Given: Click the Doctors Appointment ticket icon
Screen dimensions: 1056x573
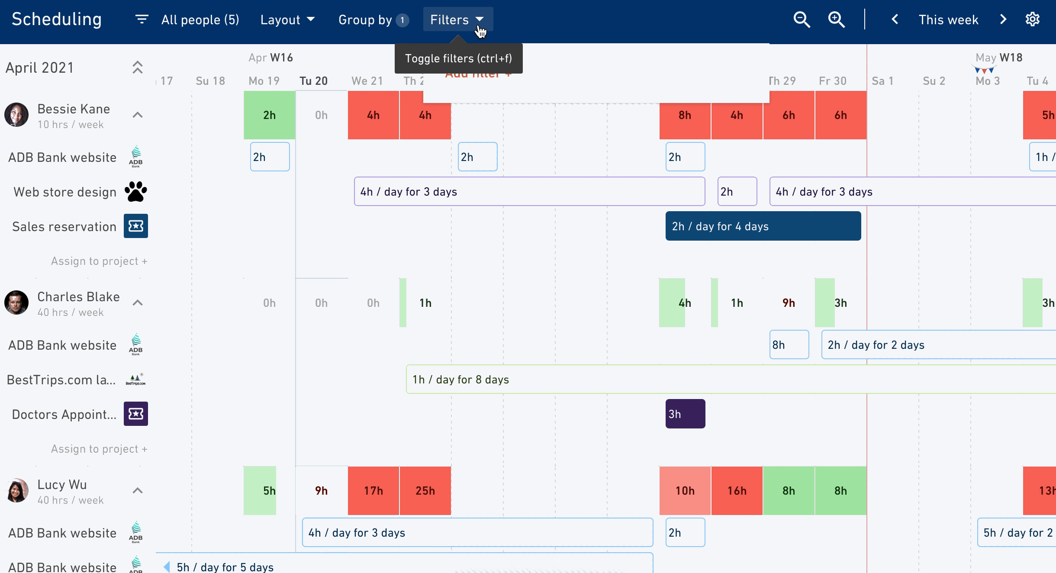Looking at the screenshot, I should click(x=136, y=414).
